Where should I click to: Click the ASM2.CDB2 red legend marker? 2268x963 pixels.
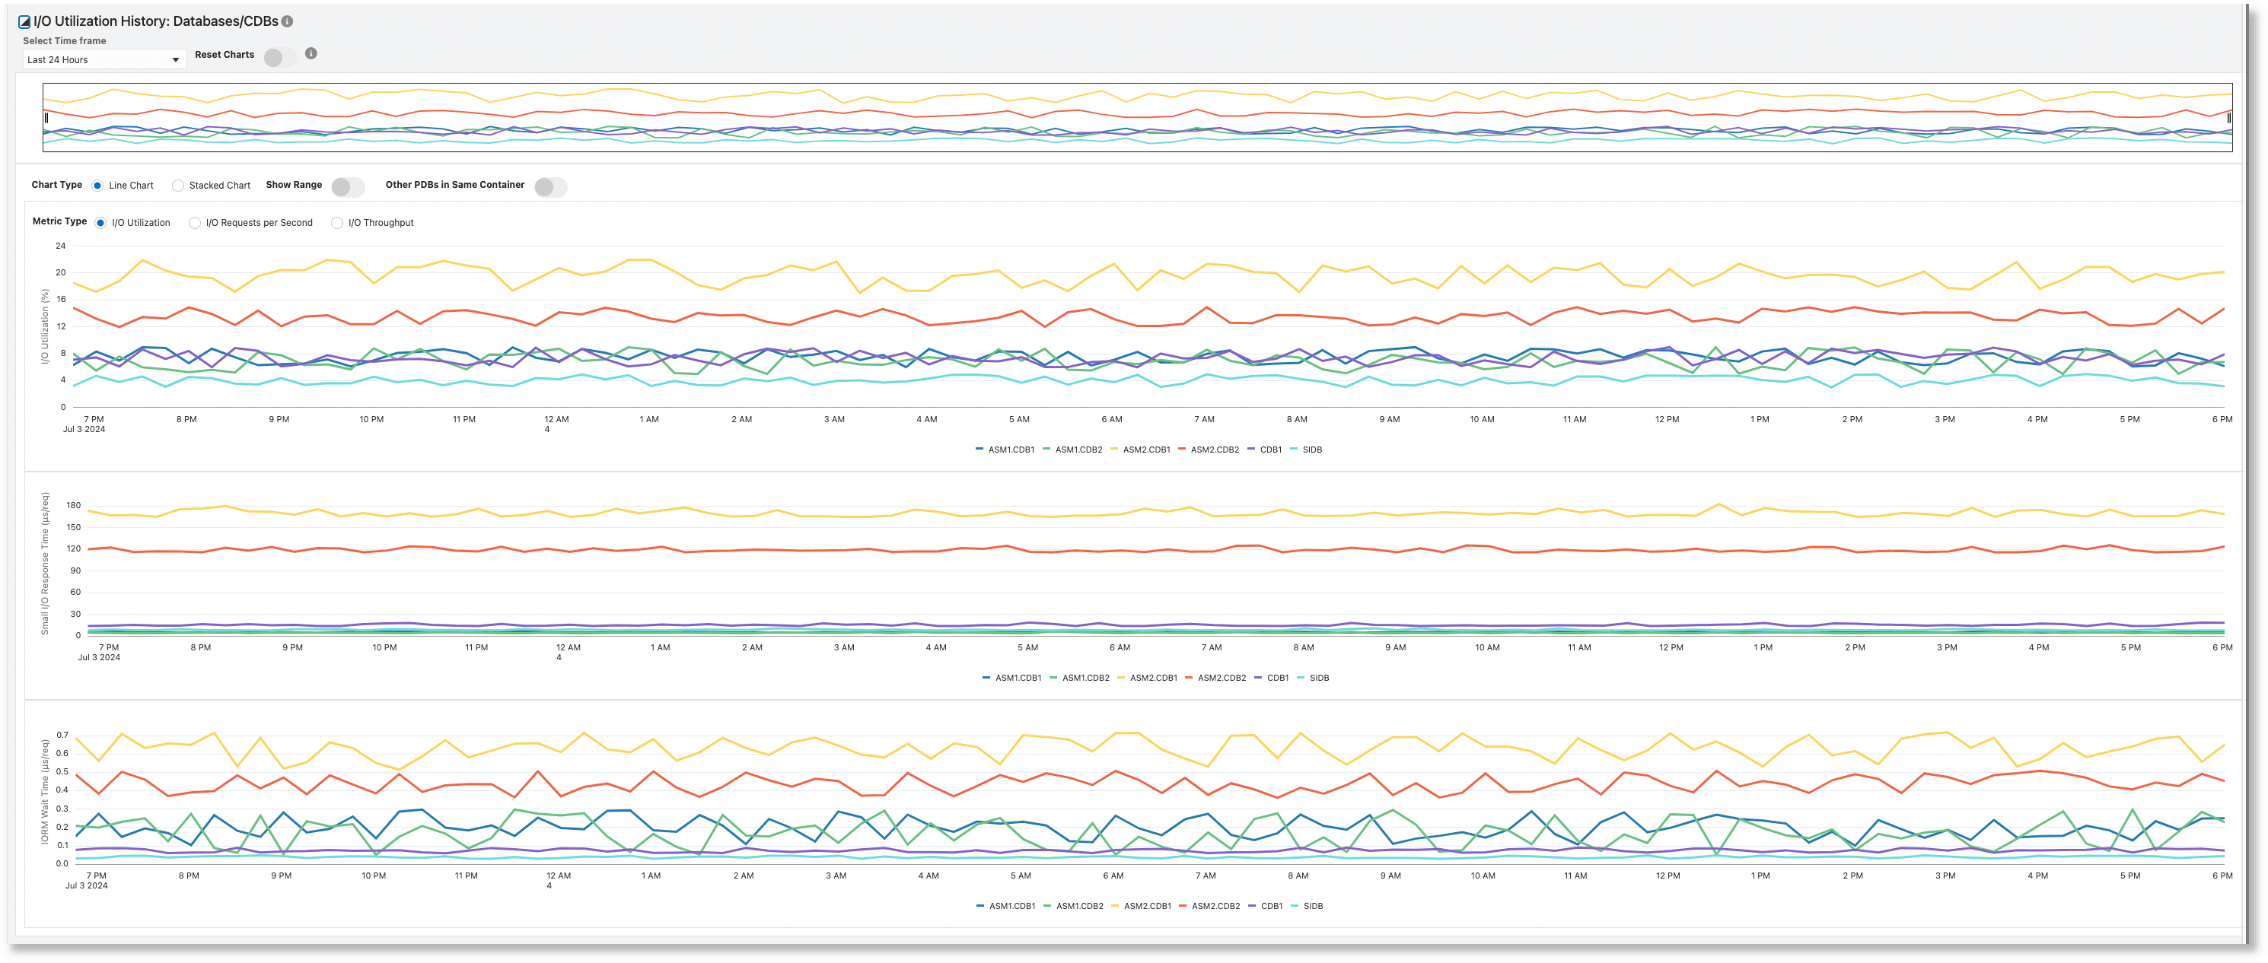(x=1184, y=449)
